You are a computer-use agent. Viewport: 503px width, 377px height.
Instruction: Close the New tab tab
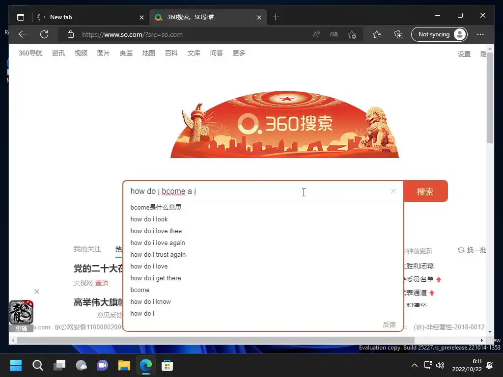point(141,17)
